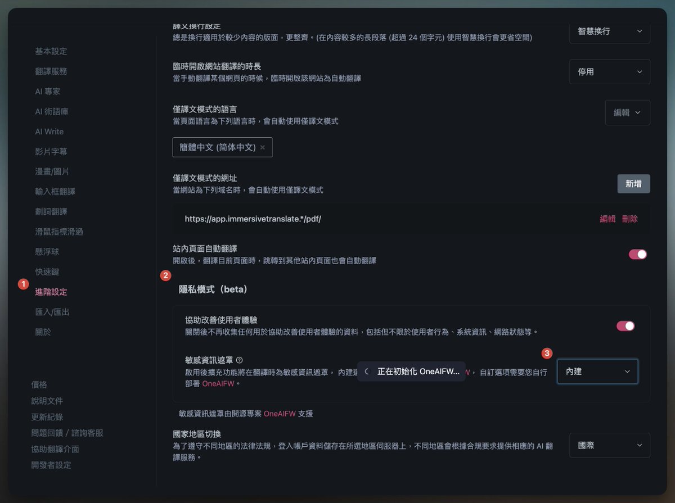This screenshot has width=675, height=503.
Task: Select 進階設定 in the sidebar
Action: click(51, 292)
